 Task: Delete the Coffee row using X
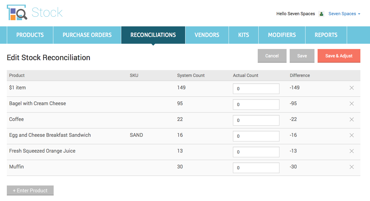pos(351,119)
